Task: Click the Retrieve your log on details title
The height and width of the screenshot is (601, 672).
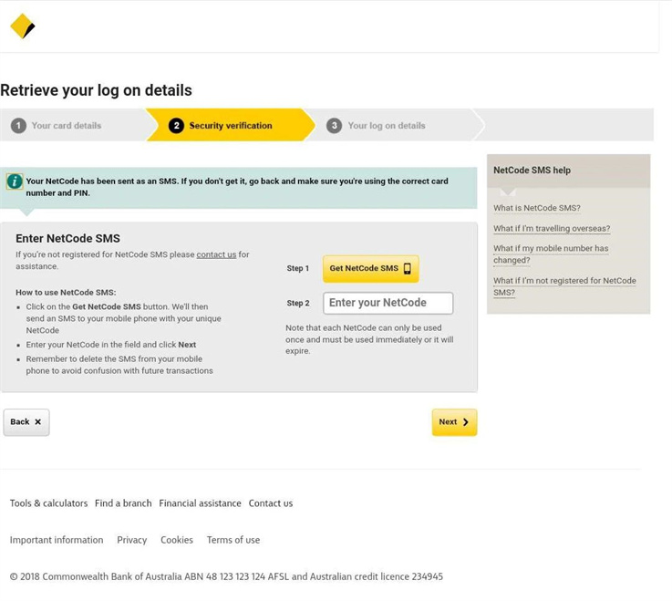Action: pos(97,90)
